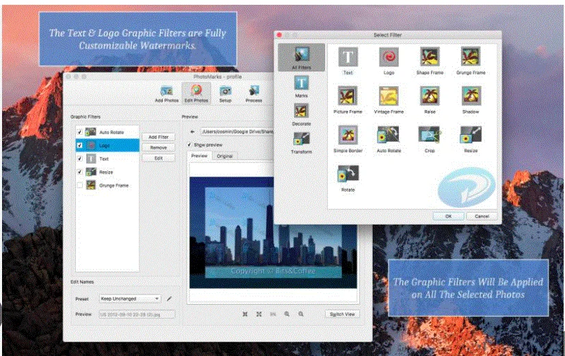The height and width of the screenshot is (356, 565).
Task: Select the Grunge Frame row in Graphic Filters
Action: [107, 186]
